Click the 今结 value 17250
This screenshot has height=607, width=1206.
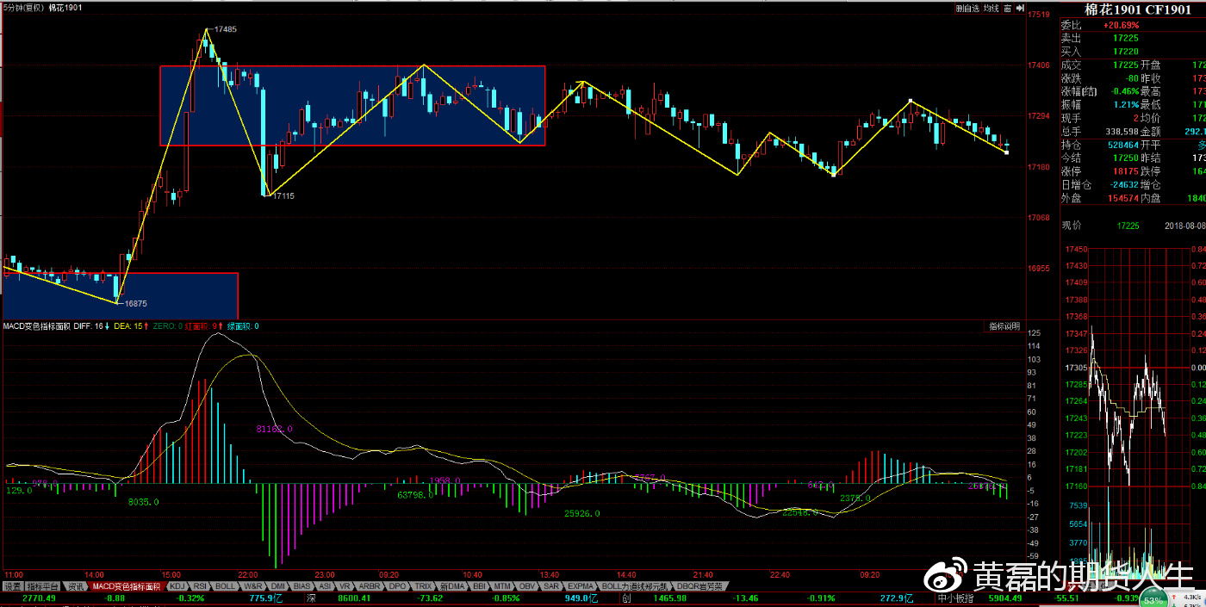pyautogui.click(x=1125, y=158)
